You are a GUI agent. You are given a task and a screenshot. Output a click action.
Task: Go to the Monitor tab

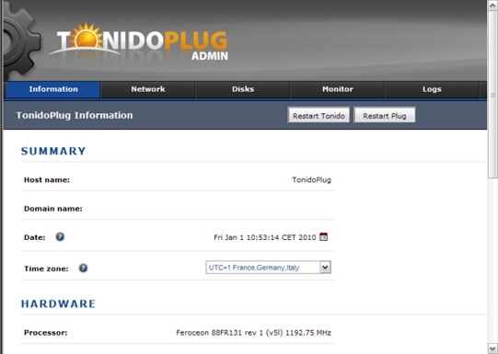coord(338,89)
